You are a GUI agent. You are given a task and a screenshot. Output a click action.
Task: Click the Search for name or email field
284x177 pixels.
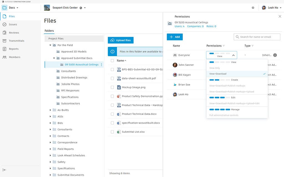pyautogui.click(x=257, y=37)
